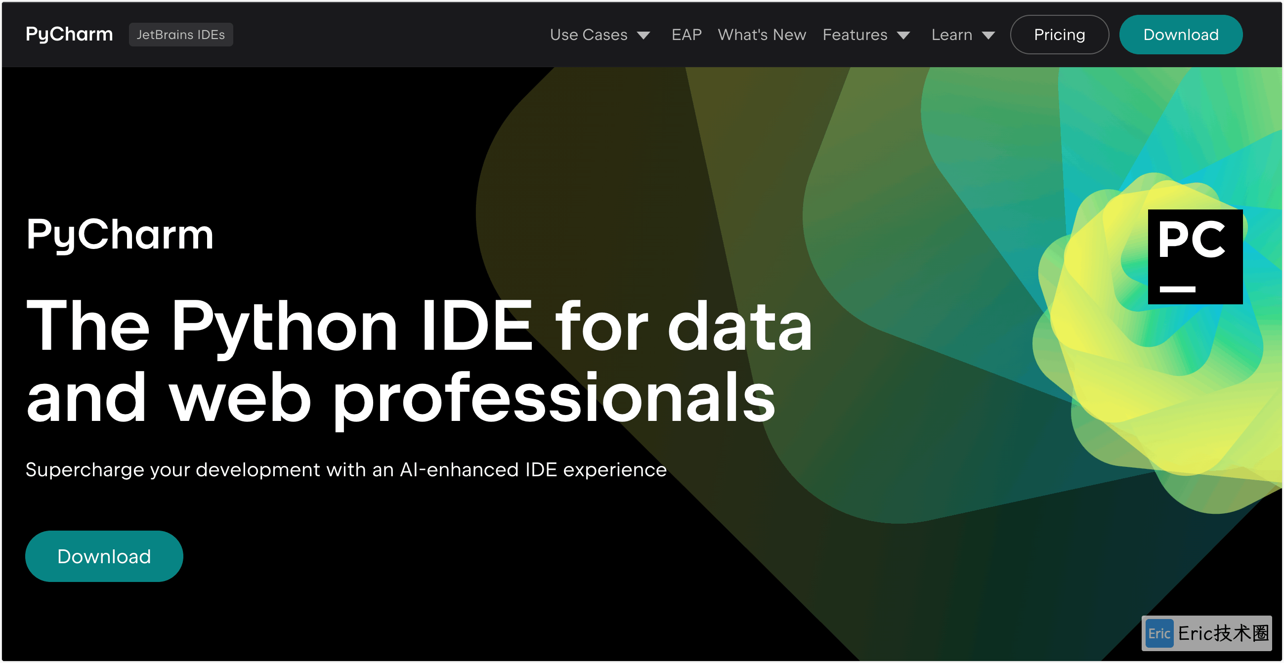Expand the Use Cases menu
This screenshot has width=1284, height=663.
tap(589, 35)
